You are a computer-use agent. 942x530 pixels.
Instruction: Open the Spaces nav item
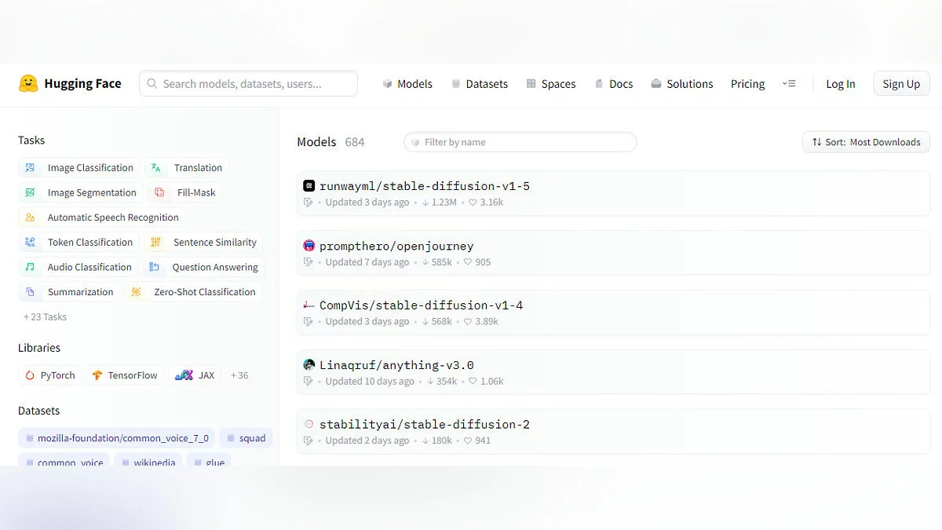(551, 84)
